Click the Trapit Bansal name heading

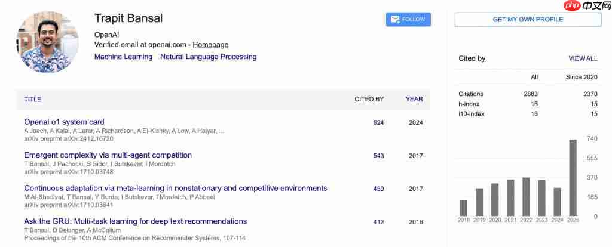[x=128, y=18]
